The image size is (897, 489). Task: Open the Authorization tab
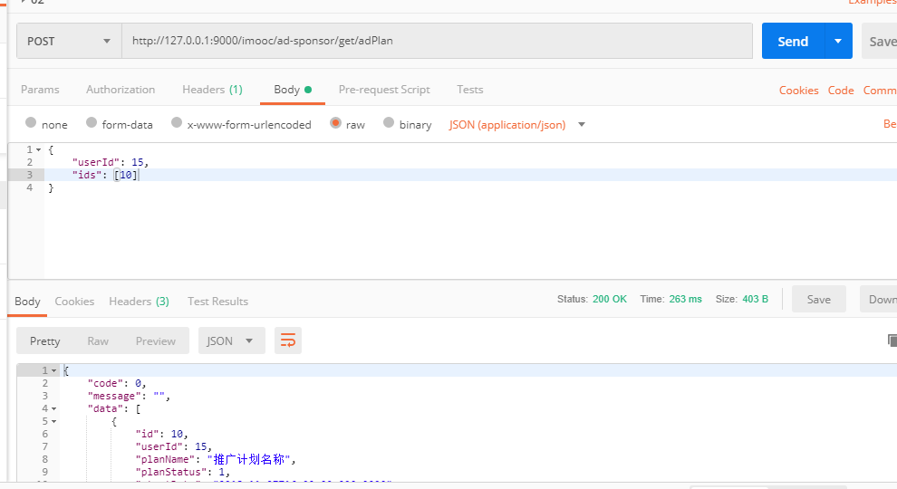point(121,90)
